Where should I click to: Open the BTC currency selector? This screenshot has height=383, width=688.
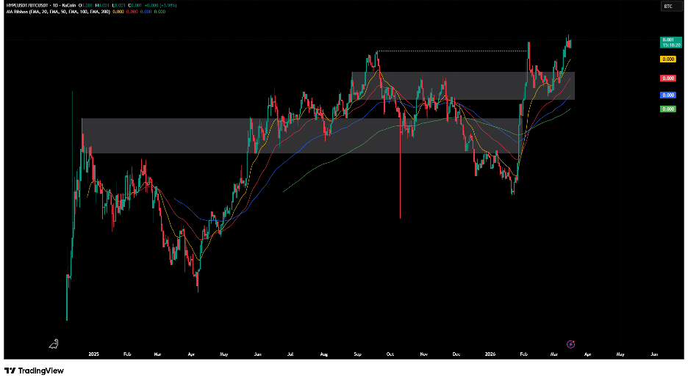coord(667,6)
